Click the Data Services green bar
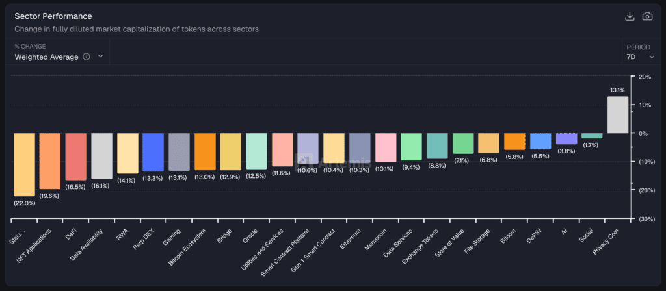The image size is (666, 291). [x=412, y=147]
